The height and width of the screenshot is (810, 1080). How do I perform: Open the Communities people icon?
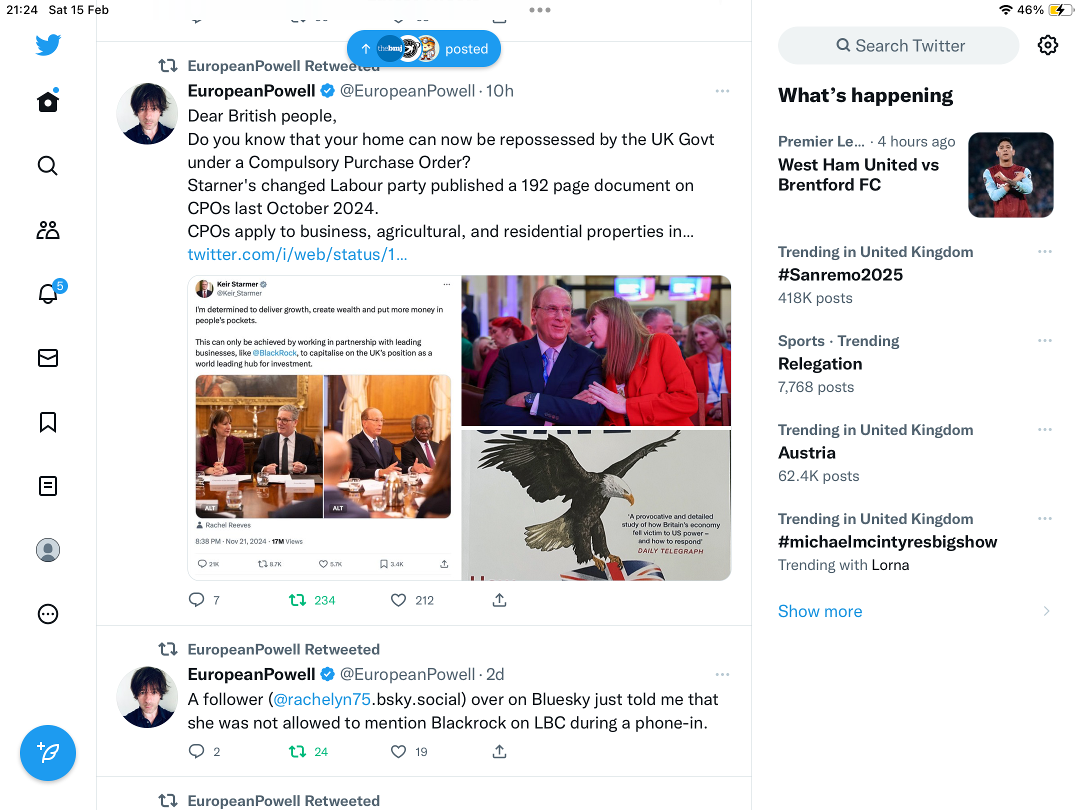coord(48,229)
